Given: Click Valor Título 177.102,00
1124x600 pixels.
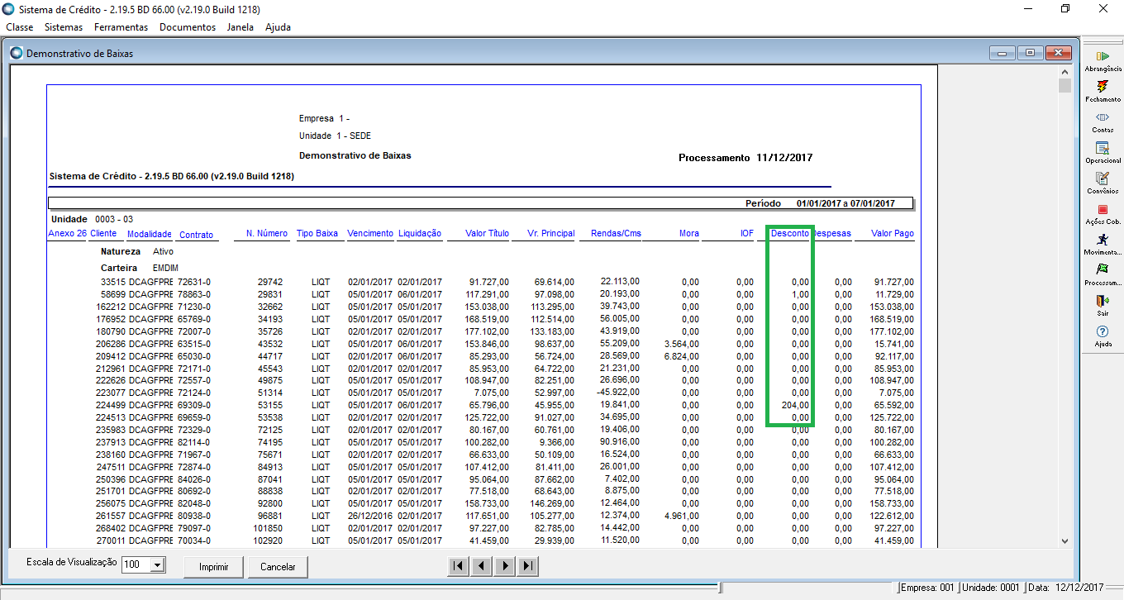Looking at the screenshot, I should point(486,331).
